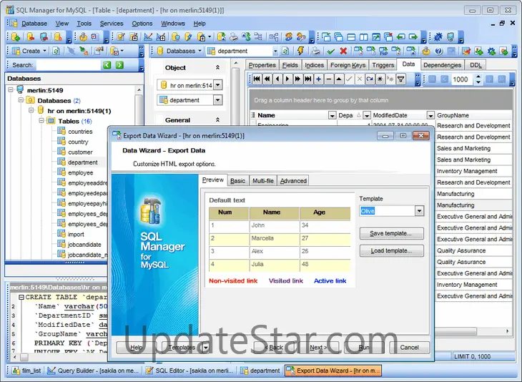Refresh data using the curved-arrow navigator icon
Screen dimensions: 522x382
(370, 79)
